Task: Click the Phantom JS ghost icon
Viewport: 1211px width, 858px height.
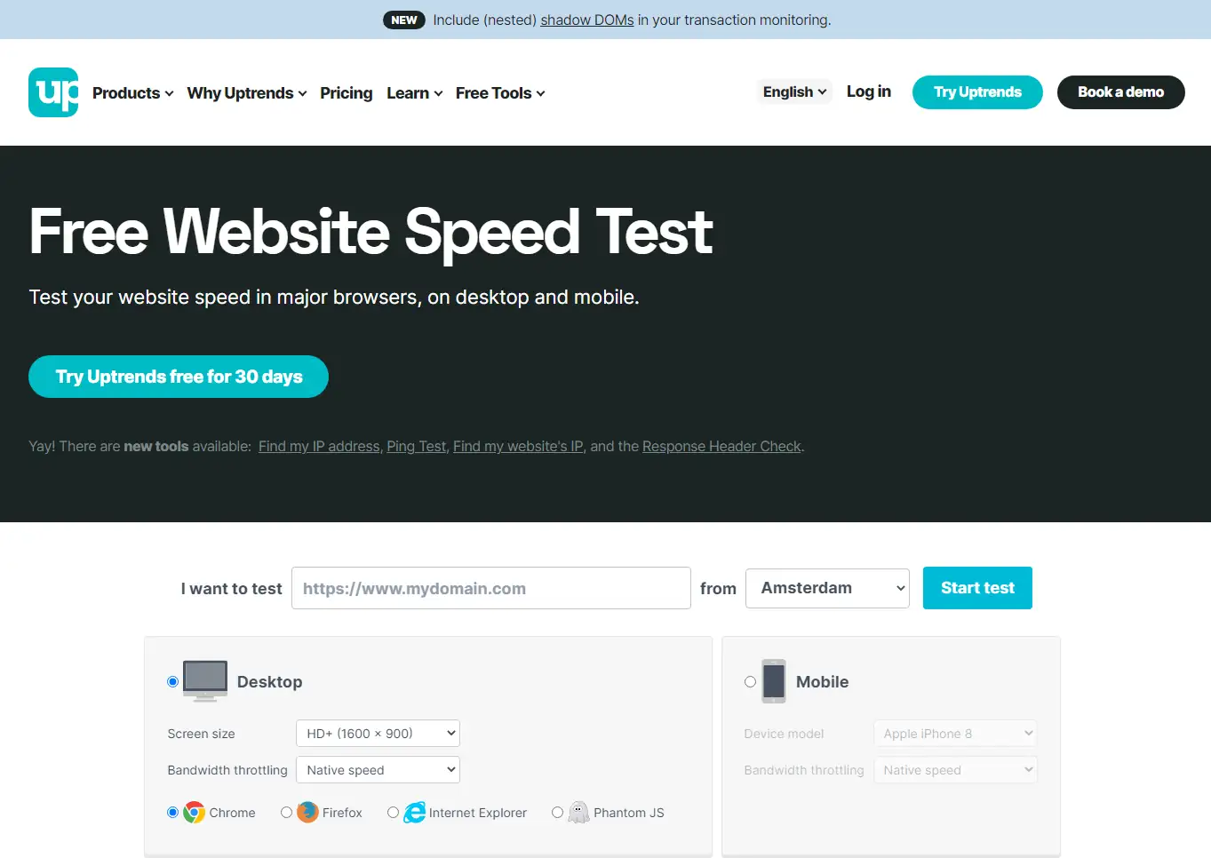Action: (x=578, y=813)
